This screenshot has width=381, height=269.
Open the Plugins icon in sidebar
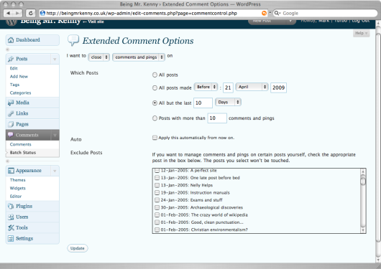(11, 206)
